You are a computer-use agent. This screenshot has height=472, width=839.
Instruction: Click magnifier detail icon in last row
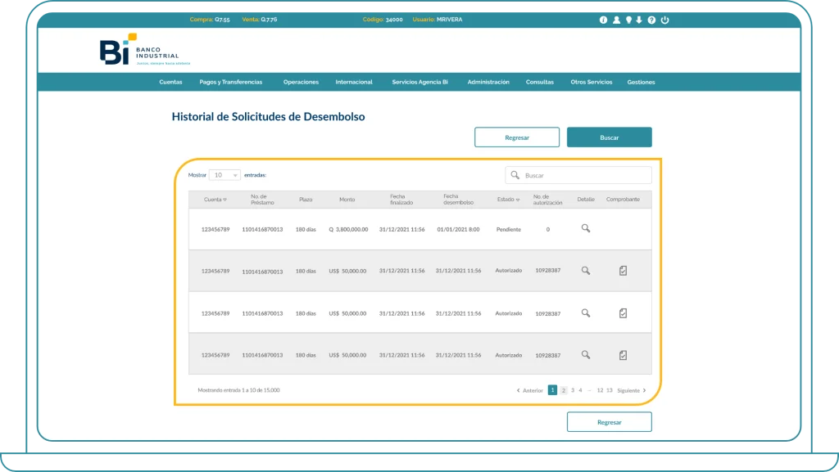[586, 354]
